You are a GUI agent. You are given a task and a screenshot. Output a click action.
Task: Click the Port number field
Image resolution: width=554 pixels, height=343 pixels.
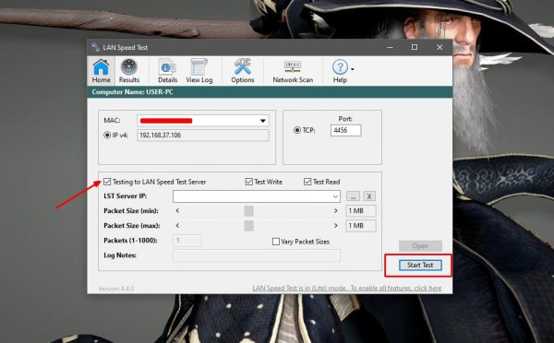345,130
